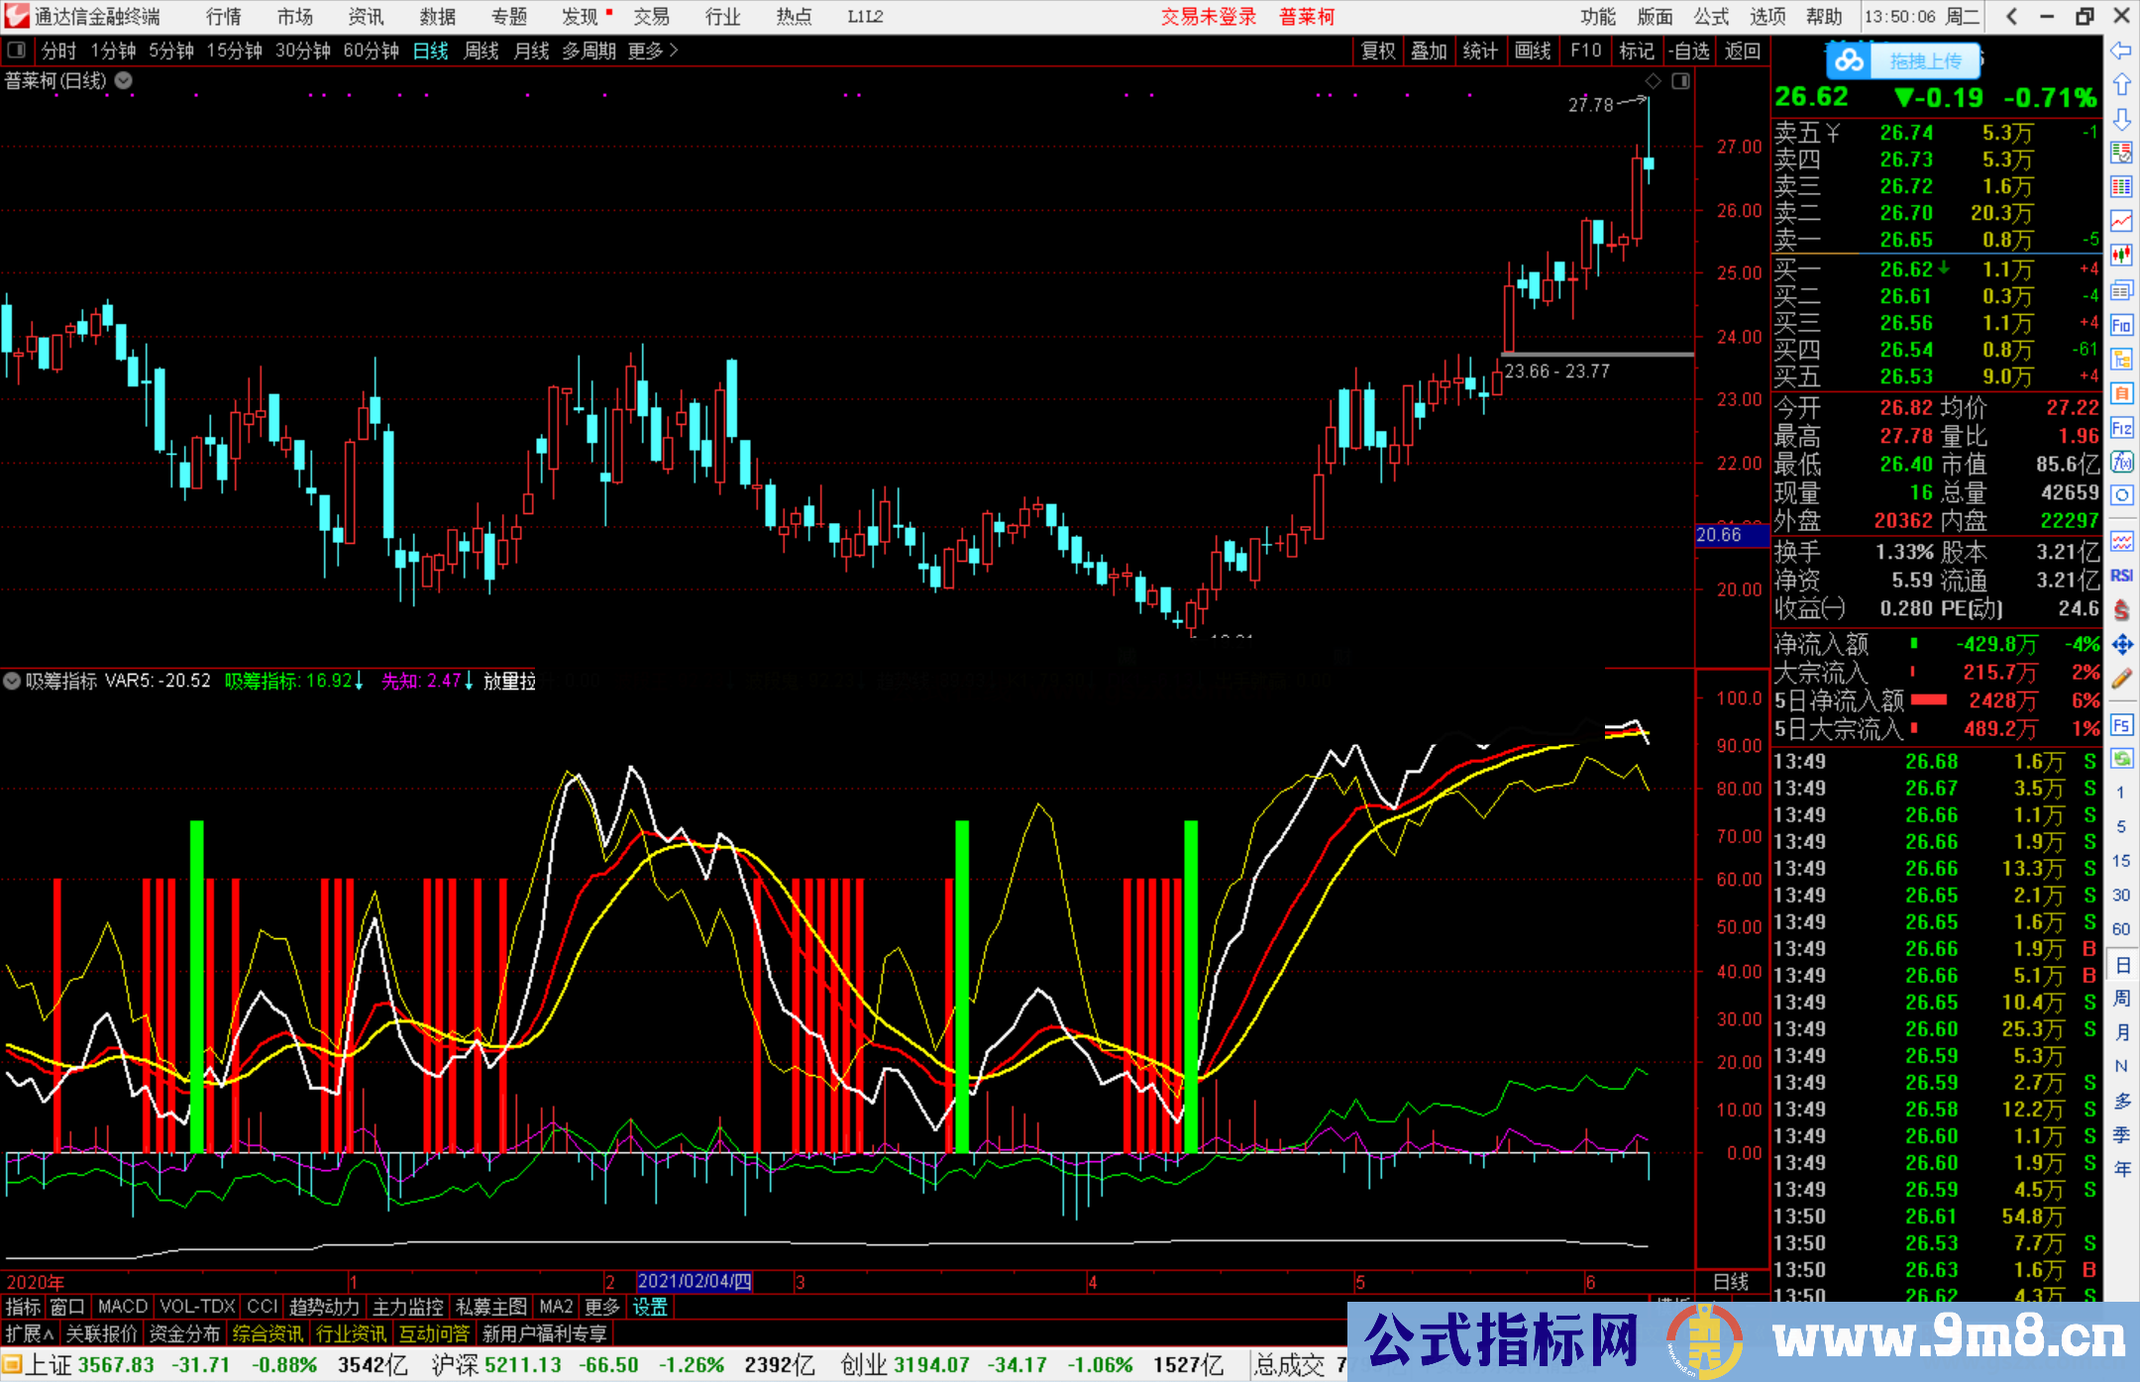Click the candlestick chart icon in right sidebar
Image resolution: width=2140 pixels, height=1382 pixels.
click(2121, 255)
